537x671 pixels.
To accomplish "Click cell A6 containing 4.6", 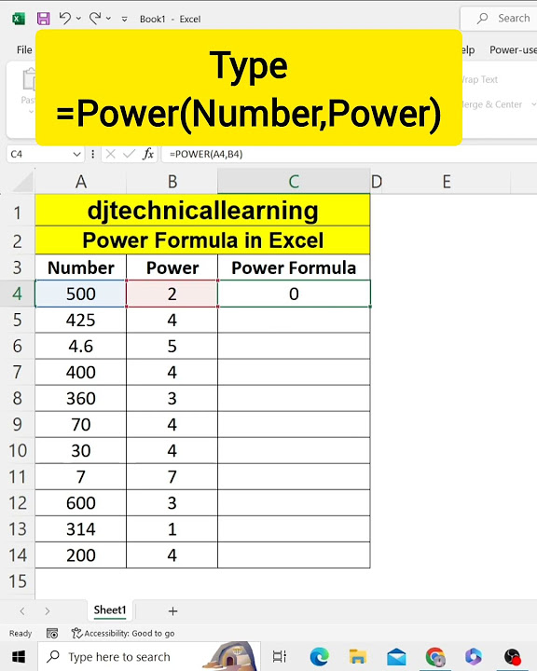I will [x=81, y=346].
